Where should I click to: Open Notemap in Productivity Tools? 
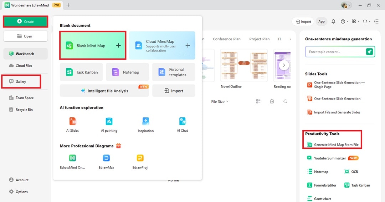click(318, 172)
